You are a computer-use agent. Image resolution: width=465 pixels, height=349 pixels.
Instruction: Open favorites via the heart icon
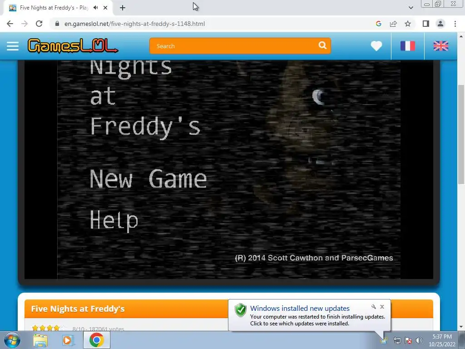[x=376, y=46]
